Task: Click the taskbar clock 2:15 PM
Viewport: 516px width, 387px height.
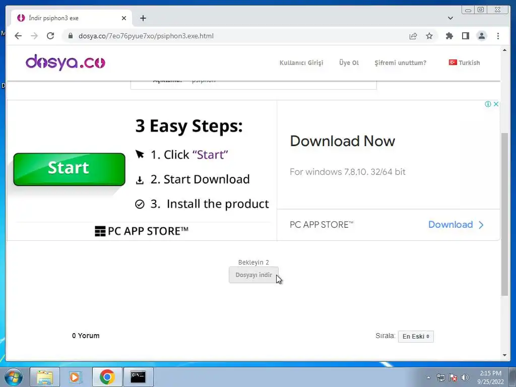Action: 490,373
